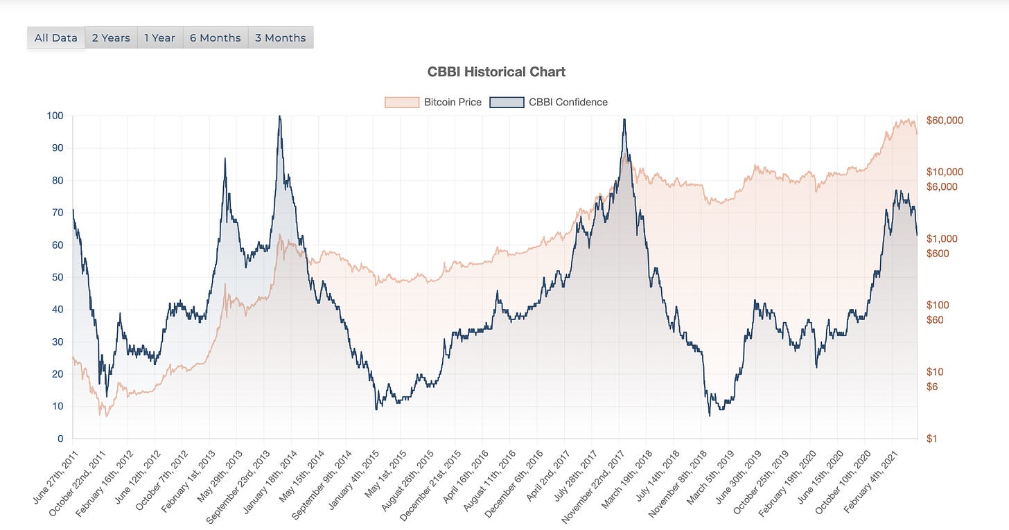Click the CBBI confidence peak in late 2017
Screen dimensions: 1009x530
[624, 120]
